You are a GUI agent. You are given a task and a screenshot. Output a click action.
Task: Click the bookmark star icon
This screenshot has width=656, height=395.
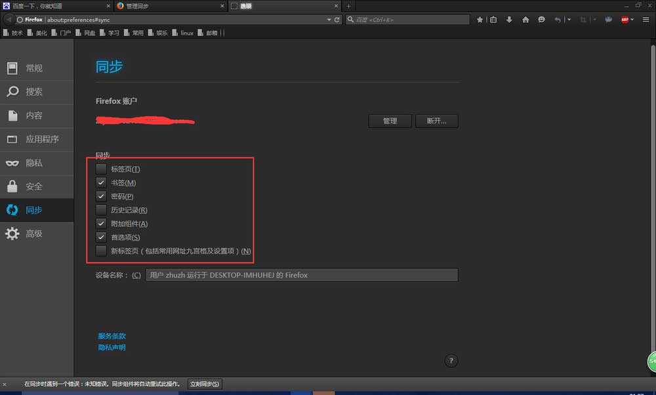[x=480, y=20]
